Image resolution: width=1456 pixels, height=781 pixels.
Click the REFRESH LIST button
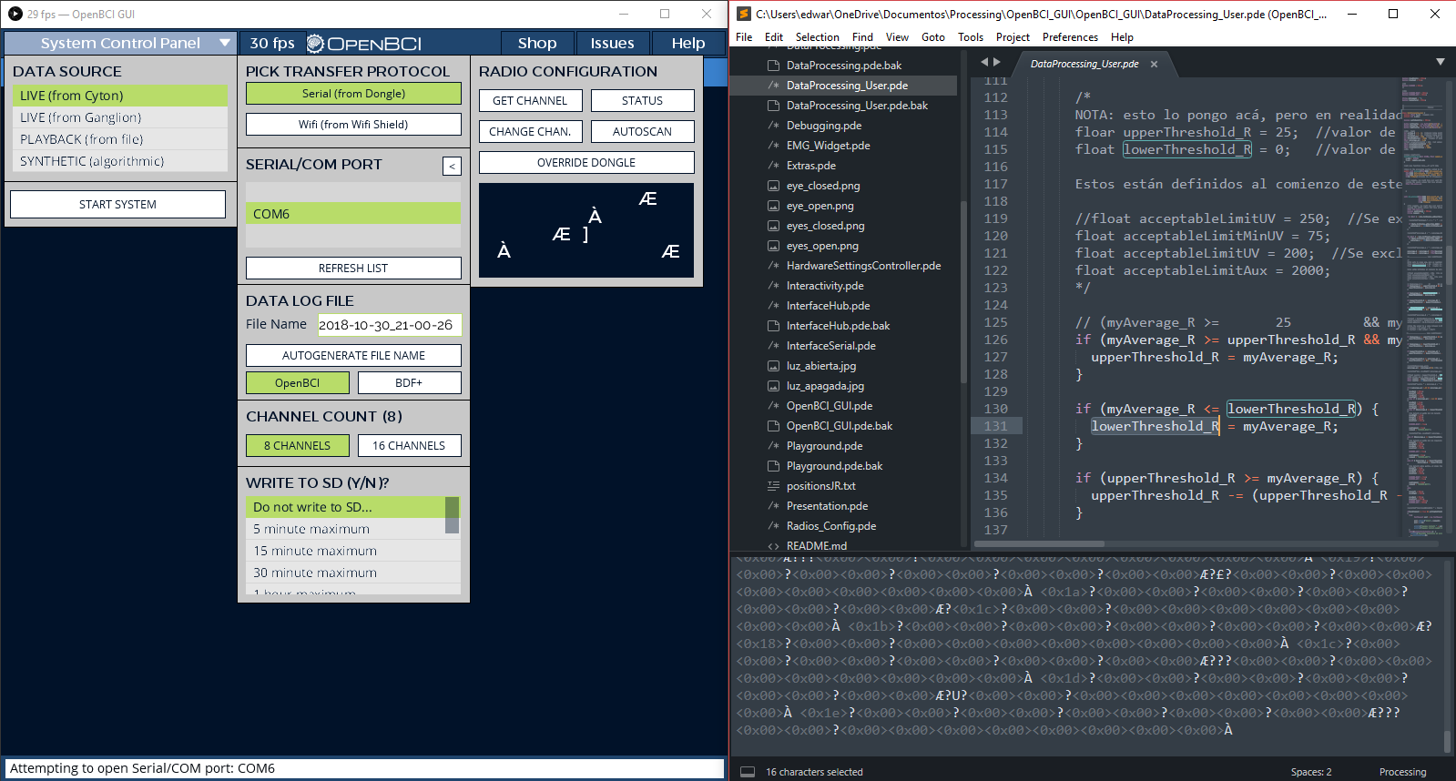click(x=353, y=269)
